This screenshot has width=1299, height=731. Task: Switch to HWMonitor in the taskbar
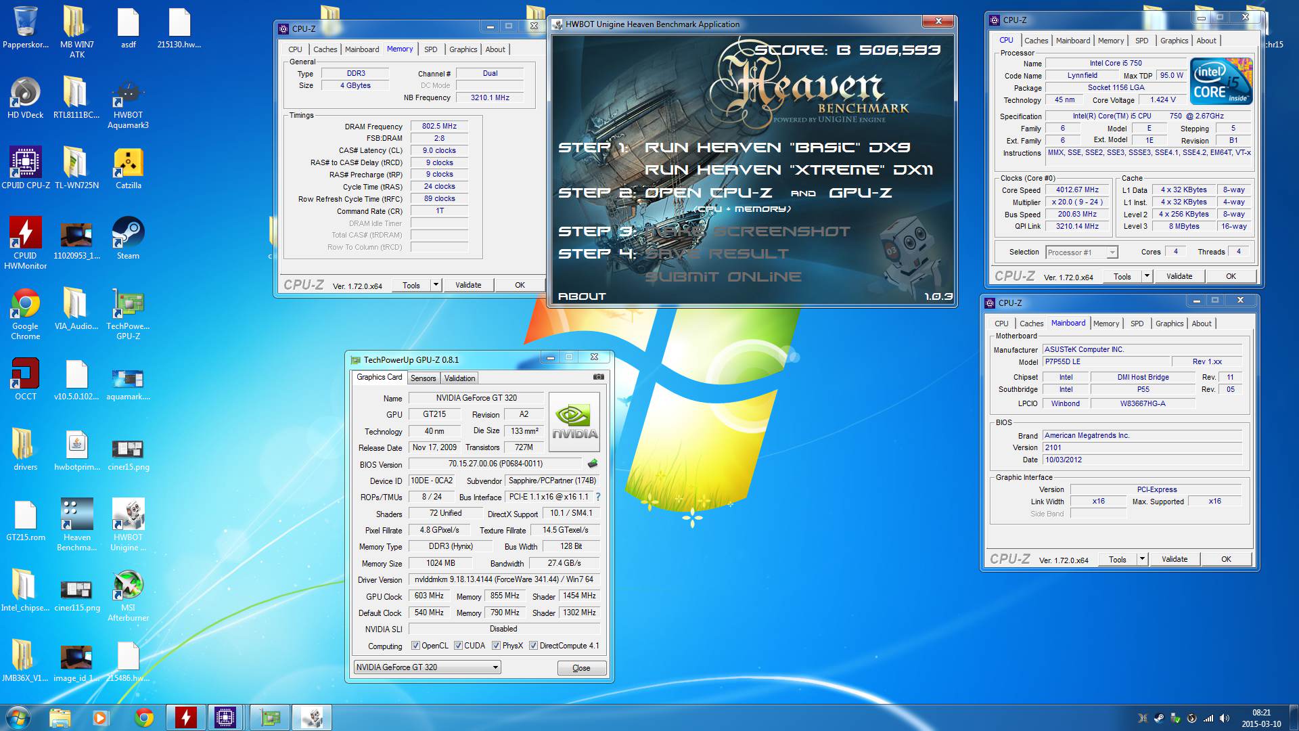(185, 717)
